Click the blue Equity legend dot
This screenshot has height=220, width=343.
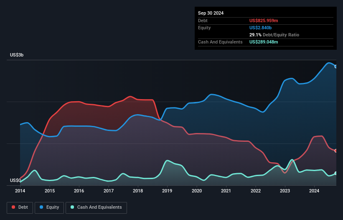(x=41, y=207)
